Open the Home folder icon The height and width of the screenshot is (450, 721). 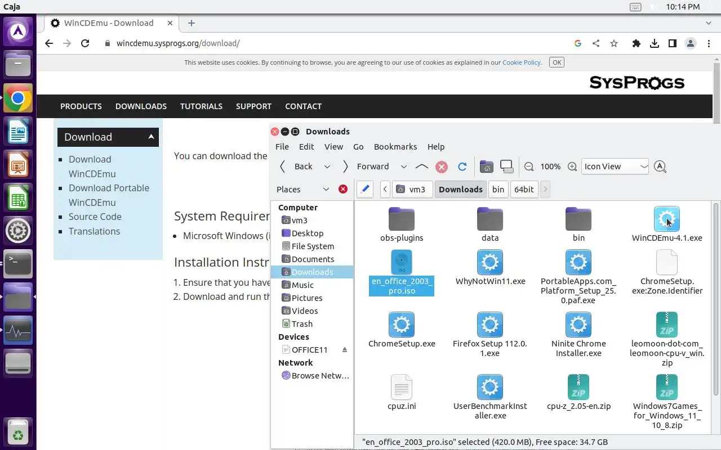coord(486,166)
